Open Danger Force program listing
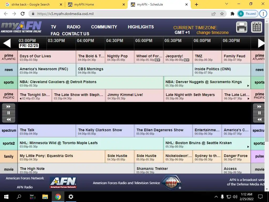269x202 pixels. coord(236,156)
